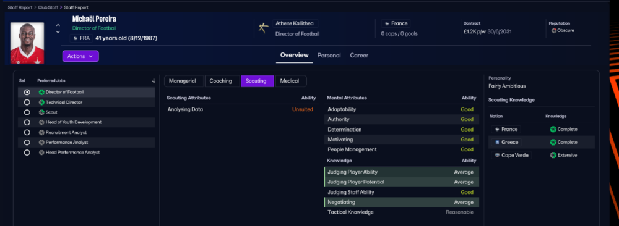Open the Athens Kallithea club link
Screen dimensions: 619x226
295,23
